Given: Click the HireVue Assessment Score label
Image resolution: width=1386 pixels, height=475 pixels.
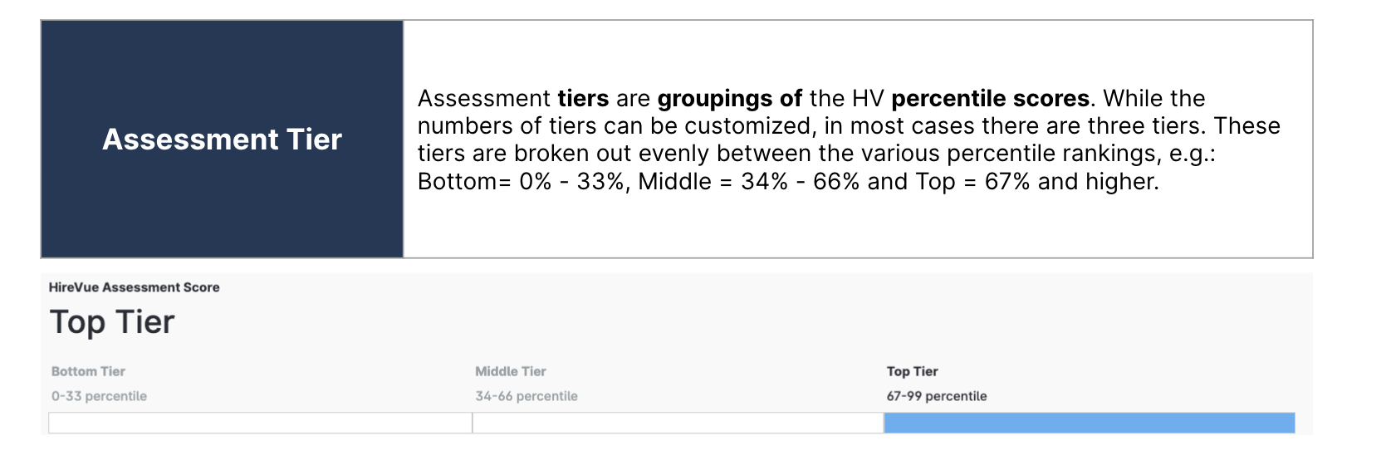Looking at the screenshot, I should click(x=134, y=287).
